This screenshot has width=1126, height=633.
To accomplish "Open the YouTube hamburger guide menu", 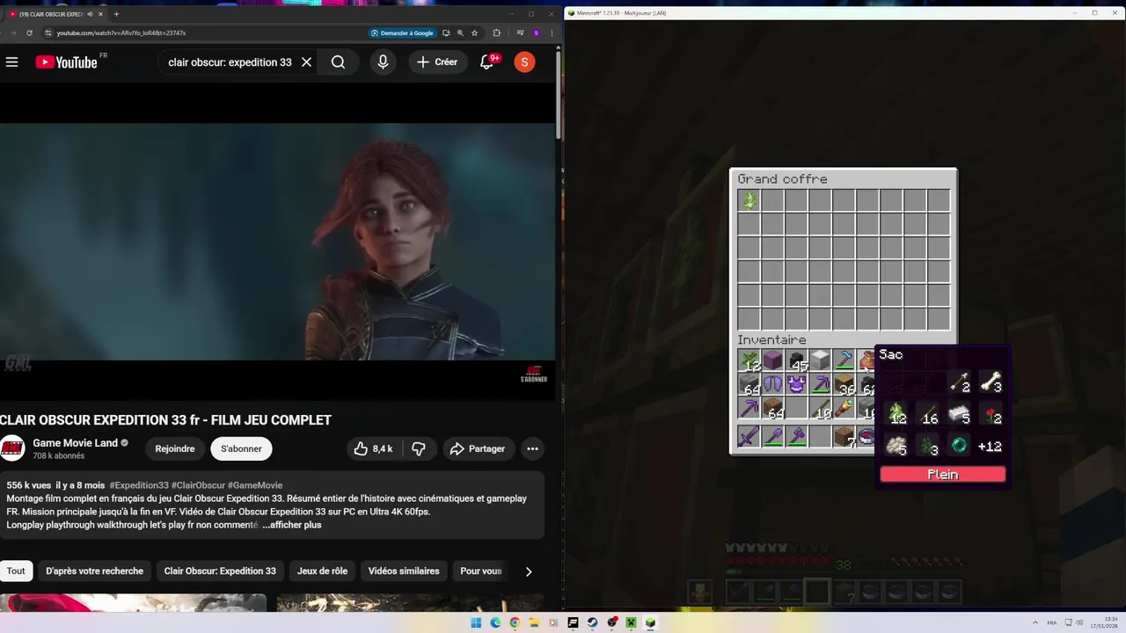I will pyautogui.click(x=11, y=62).
